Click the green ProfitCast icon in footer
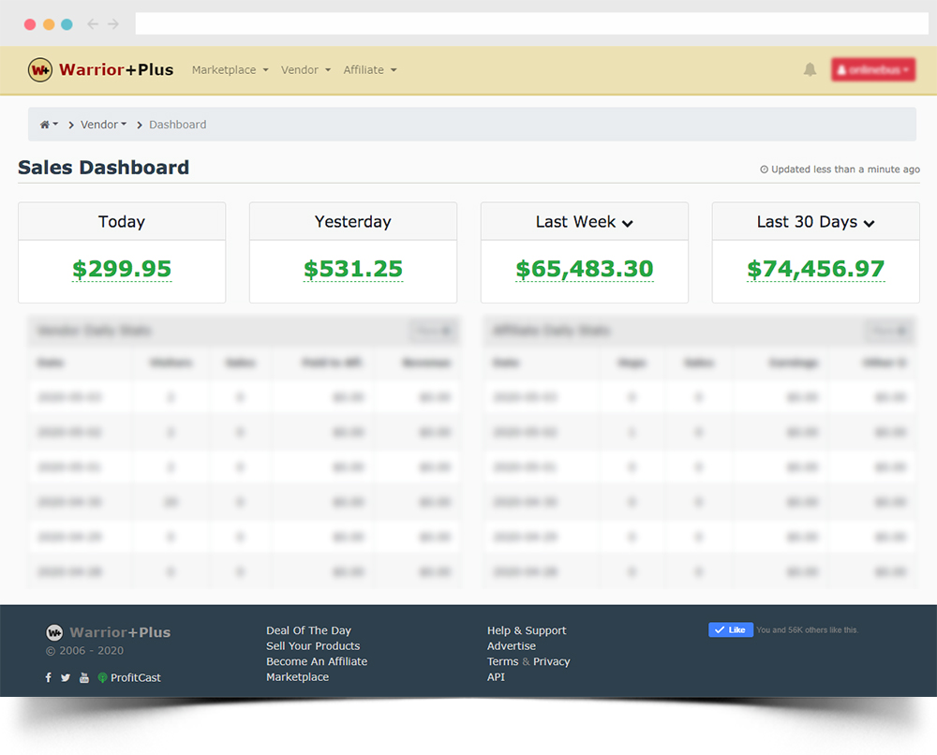This screenshot has width=937, height=755. click(x=103, y=677)
